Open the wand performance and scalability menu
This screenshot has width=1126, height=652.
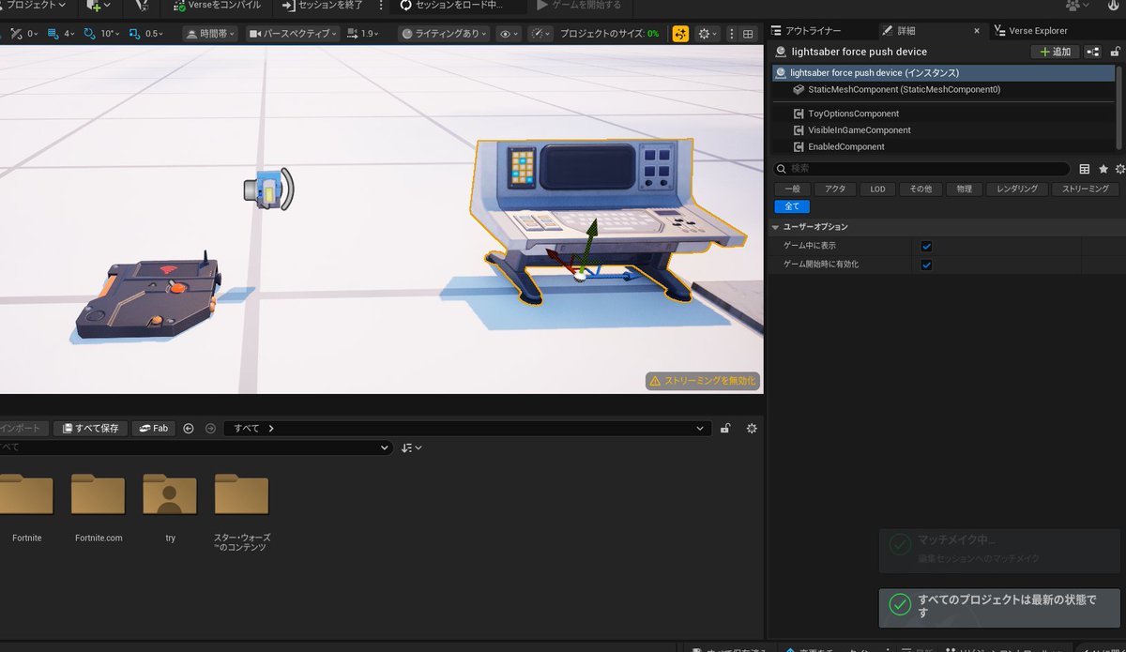click(x=540, y=34)
